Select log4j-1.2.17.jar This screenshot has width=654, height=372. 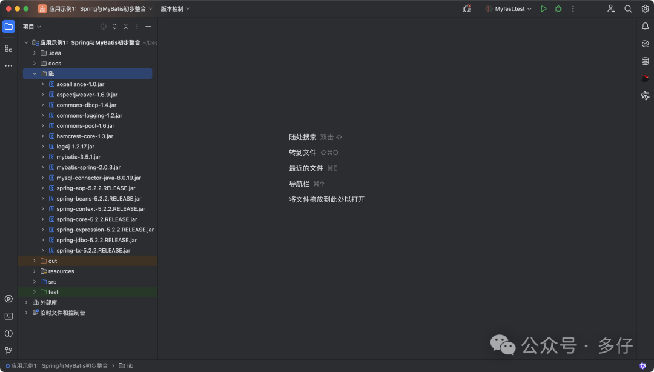(75, 147)
